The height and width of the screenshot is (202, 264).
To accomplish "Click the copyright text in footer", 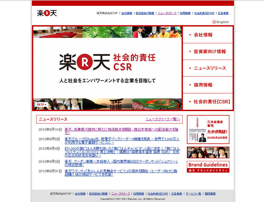I will (x=133, y=199).
